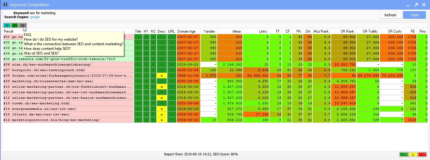Sort by the Domain Age column header
The image size is (430, 160).
tap(188, 31)
